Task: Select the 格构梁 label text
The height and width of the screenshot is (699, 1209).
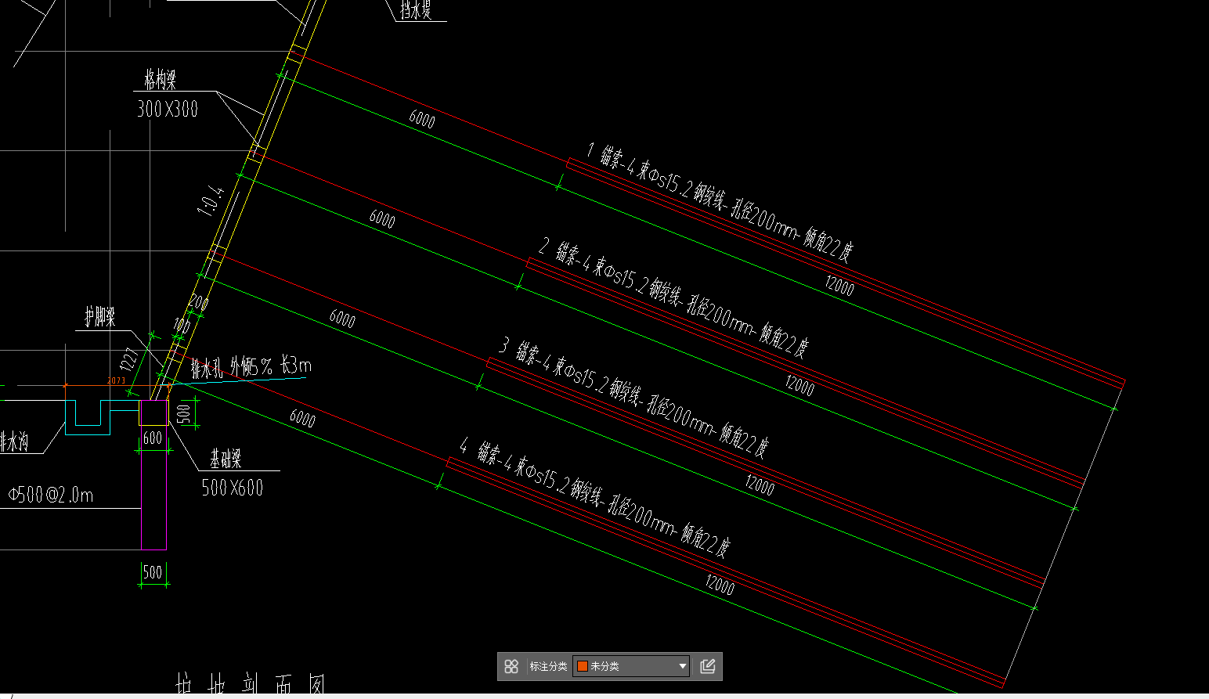Action: point(161,79)
